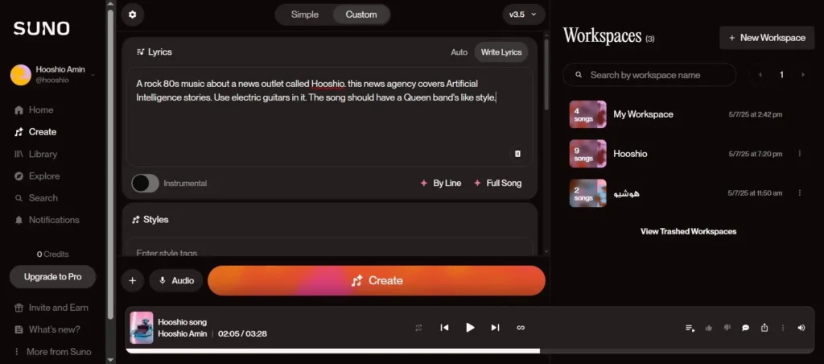Generate Full Song lyrics

click(497, 183)
